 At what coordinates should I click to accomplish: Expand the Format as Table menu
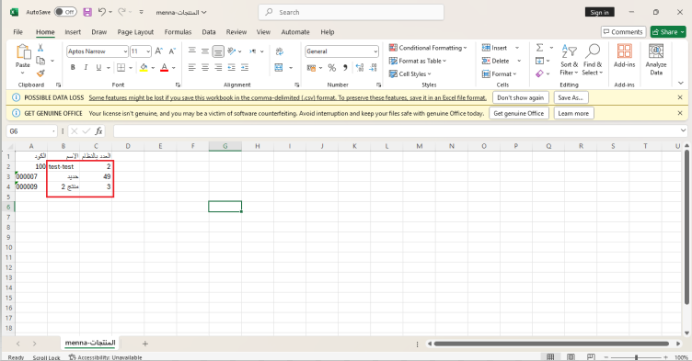pos(418,61)
